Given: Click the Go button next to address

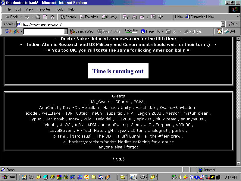Looking at the screenshot, I should (233, 24).
